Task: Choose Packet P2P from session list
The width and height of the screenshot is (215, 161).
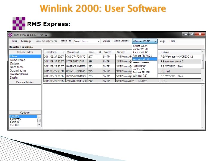Action: (145, 66)
